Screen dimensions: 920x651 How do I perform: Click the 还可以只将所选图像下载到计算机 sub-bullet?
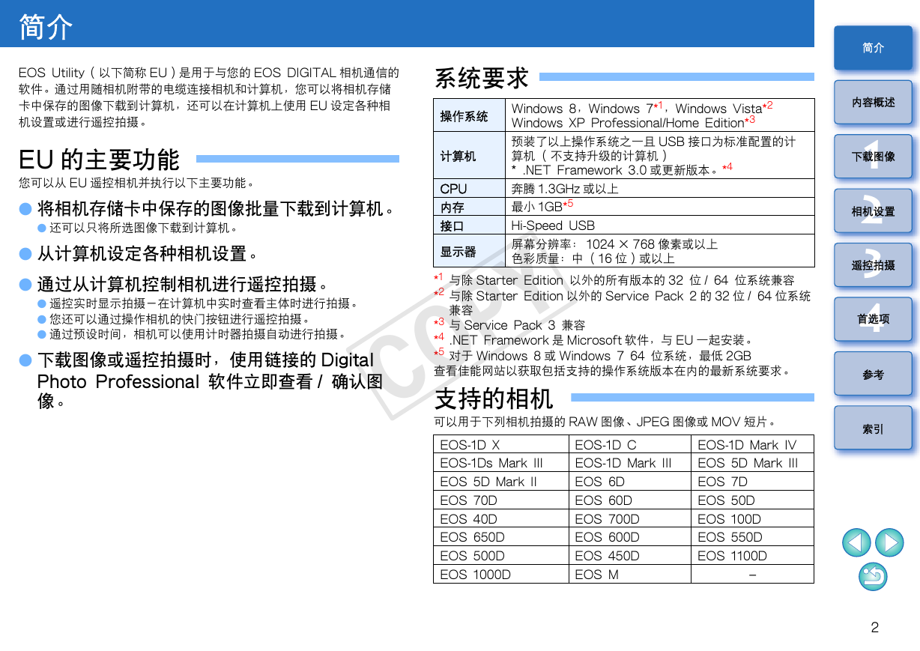[x=138, y=228]
